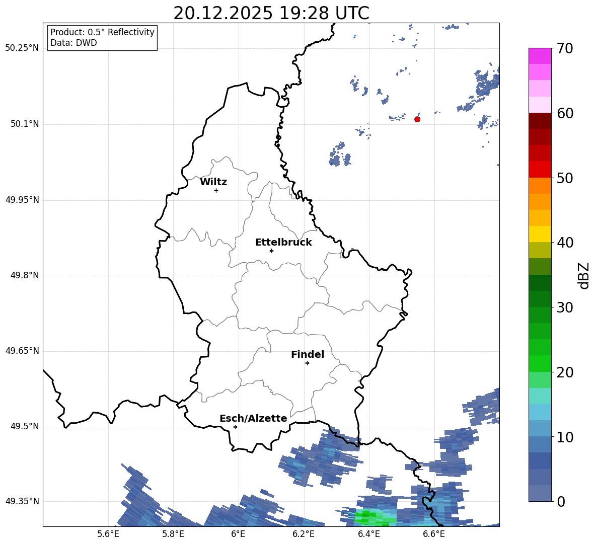The width and height of the screenshot is (596, 544).
Task: Click the 50.25°N latitude label
Action: point(22,48)
